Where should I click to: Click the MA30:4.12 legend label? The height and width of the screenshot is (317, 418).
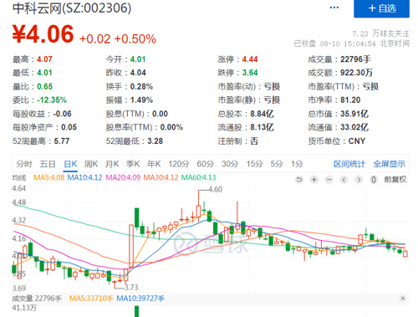pos(161,177)
